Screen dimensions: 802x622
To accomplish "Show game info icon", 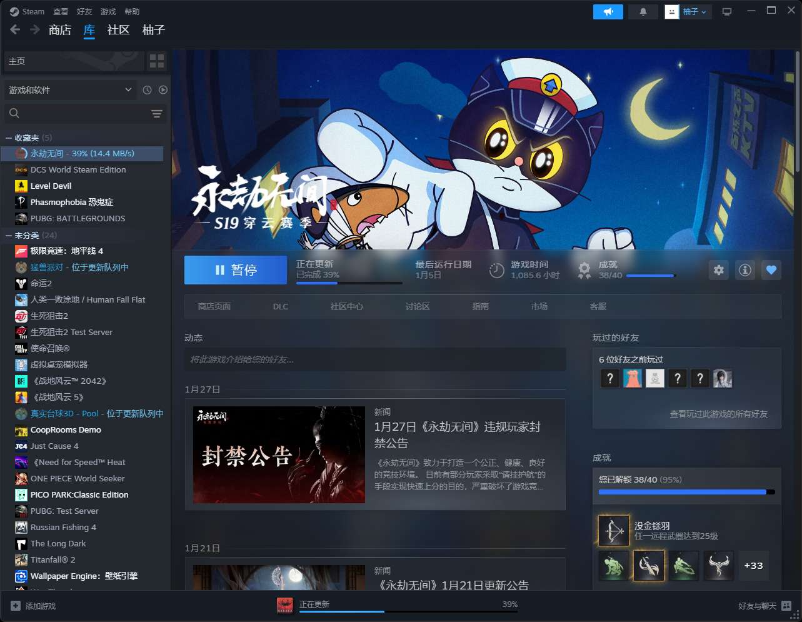I will pos(744,270).
